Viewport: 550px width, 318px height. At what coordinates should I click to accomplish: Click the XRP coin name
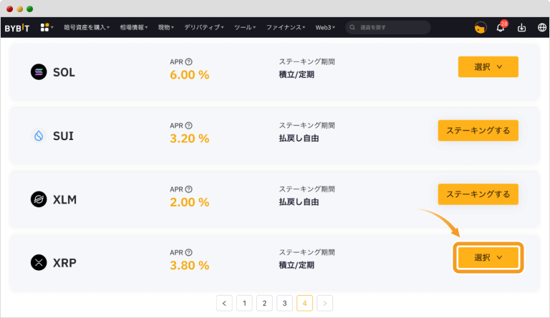coord(64,263)
